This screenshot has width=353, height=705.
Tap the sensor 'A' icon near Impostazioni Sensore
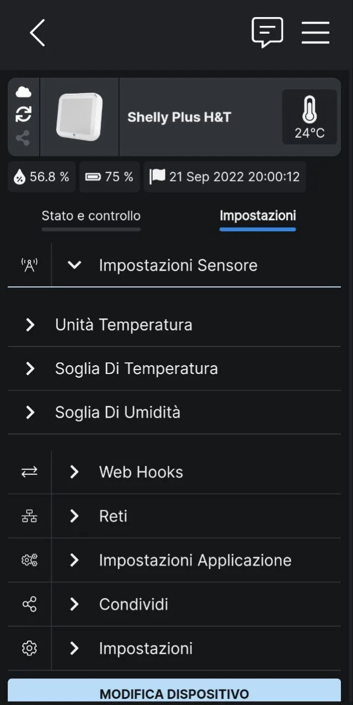click(x=29, y=264)
